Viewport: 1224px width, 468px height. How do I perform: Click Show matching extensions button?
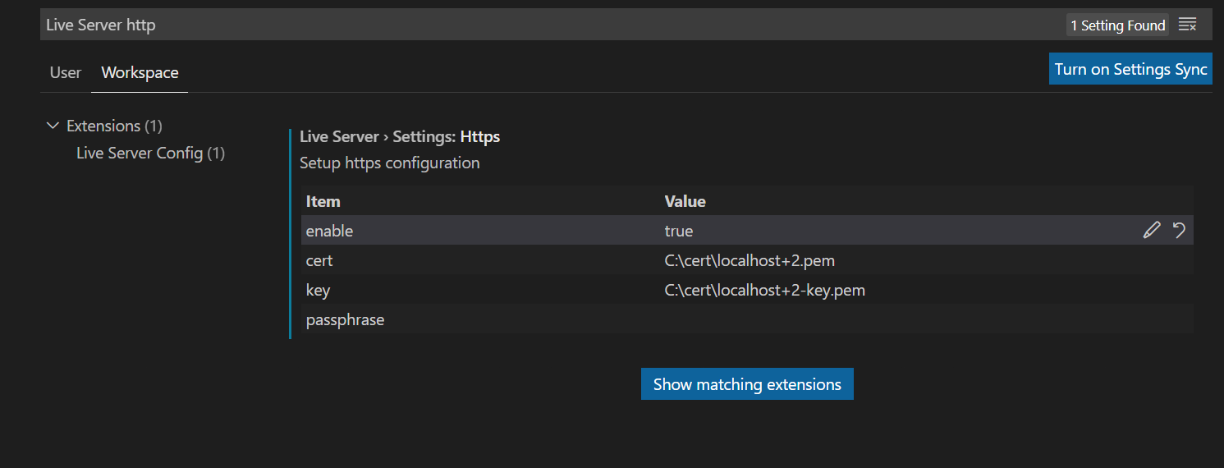747,384
